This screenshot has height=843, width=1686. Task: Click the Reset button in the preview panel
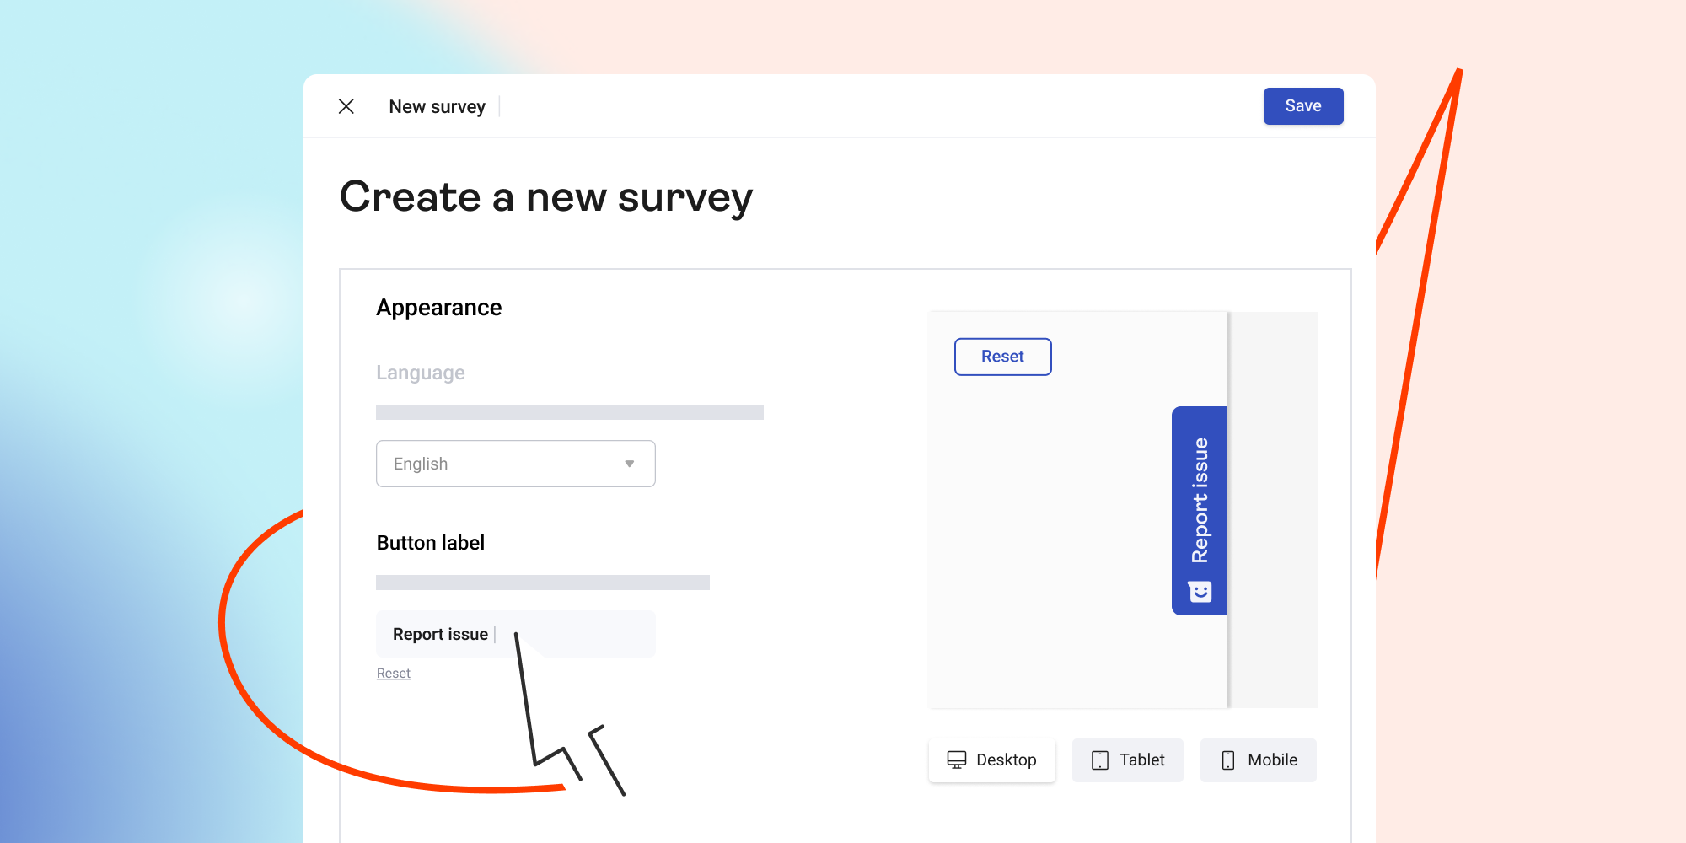pyautogui.click(x=1002, y=356)
